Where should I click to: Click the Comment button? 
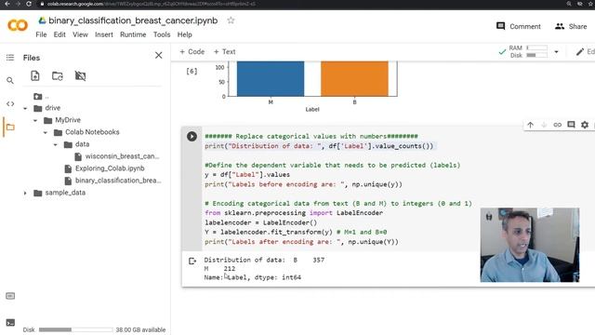click(519, 26)
